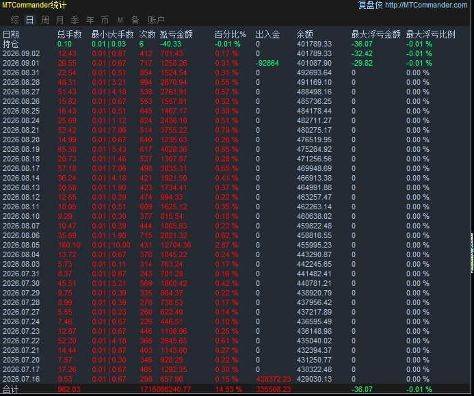The width and height of the screenshot is (474, 396).
Task: Select the 2026.08.13 date row
Action: coord(21,187)
